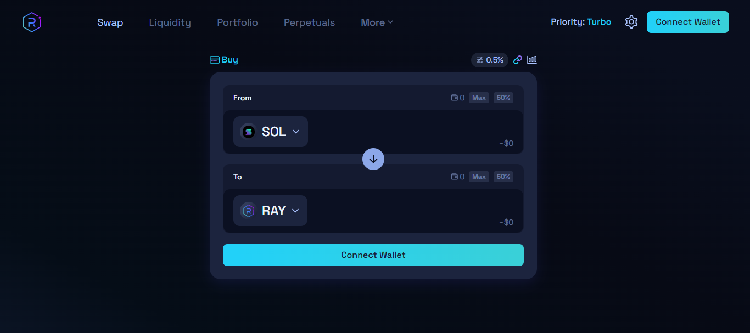The height and width of the screenshot is (333, 750).
Task: Go to the Liquidity tab
Action: [x=170, y=22]
